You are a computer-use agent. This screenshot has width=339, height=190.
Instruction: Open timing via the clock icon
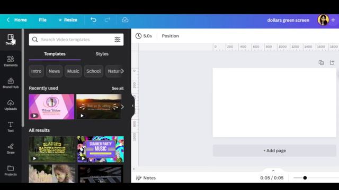[x=138, y=36]
